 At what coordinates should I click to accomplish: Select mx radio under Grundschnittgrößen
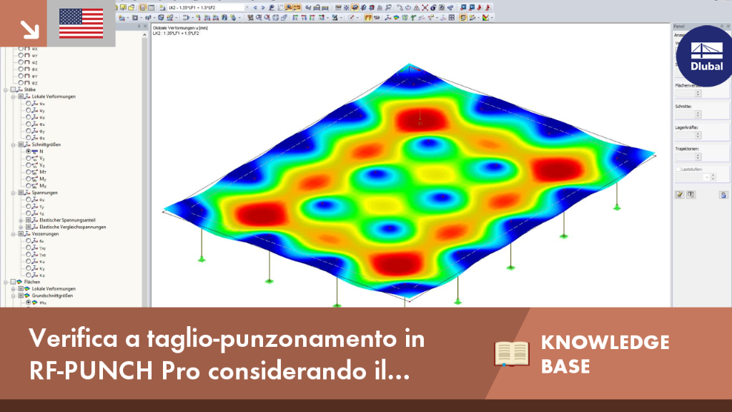pos(29,303)
